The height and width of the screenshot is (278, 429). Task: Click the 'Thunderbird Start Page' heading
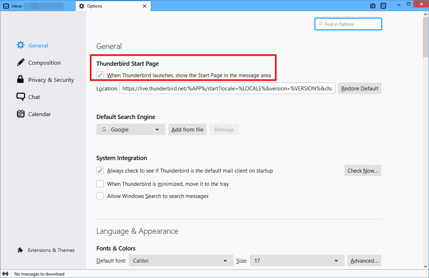pyautogui.click(x=127, y=64)
